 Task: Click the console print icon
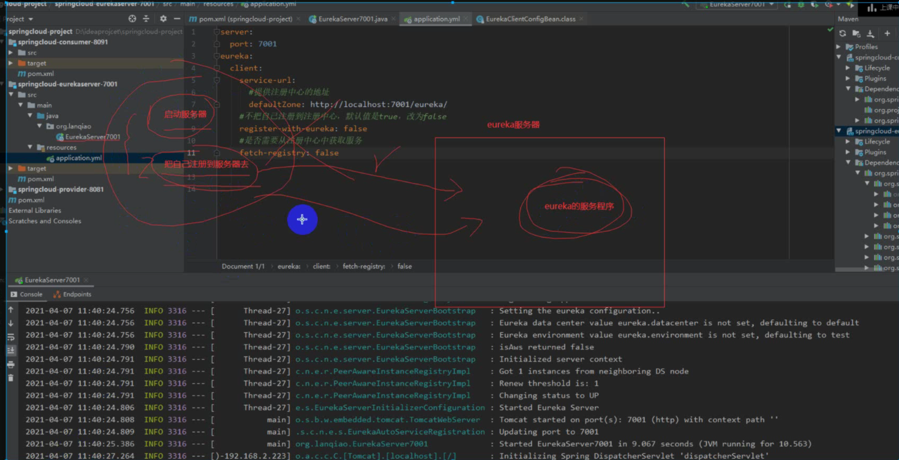(x=10, y=365)
